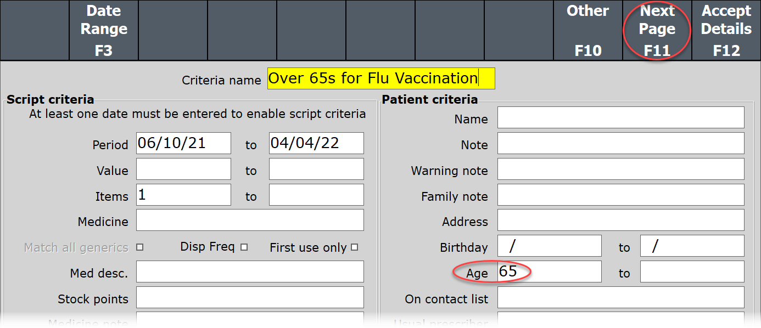Go to Next Page F11

pyautogui.click(x=657, y=30)
